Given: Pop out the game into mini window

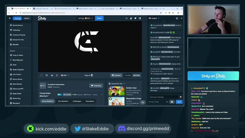Looking at the screenshot, I should [57, 75].
